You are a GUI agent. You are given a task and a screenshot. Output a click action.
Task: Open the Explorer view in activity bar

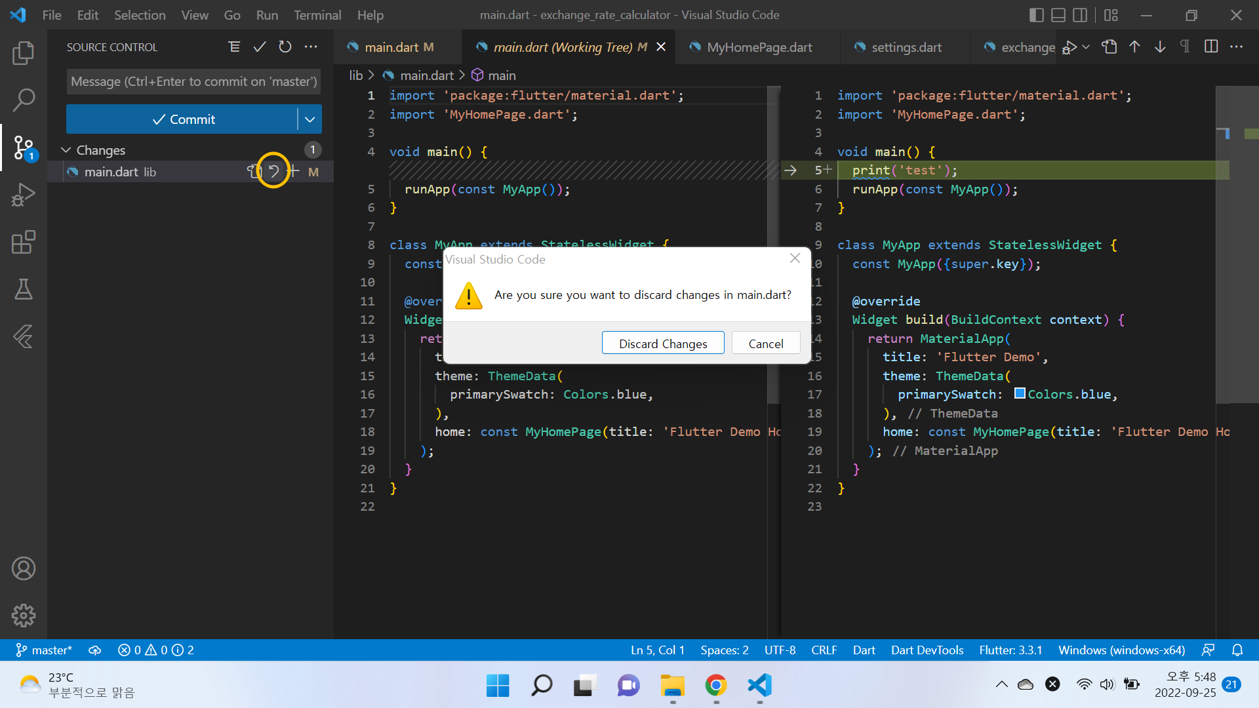(x=24, y=53)
